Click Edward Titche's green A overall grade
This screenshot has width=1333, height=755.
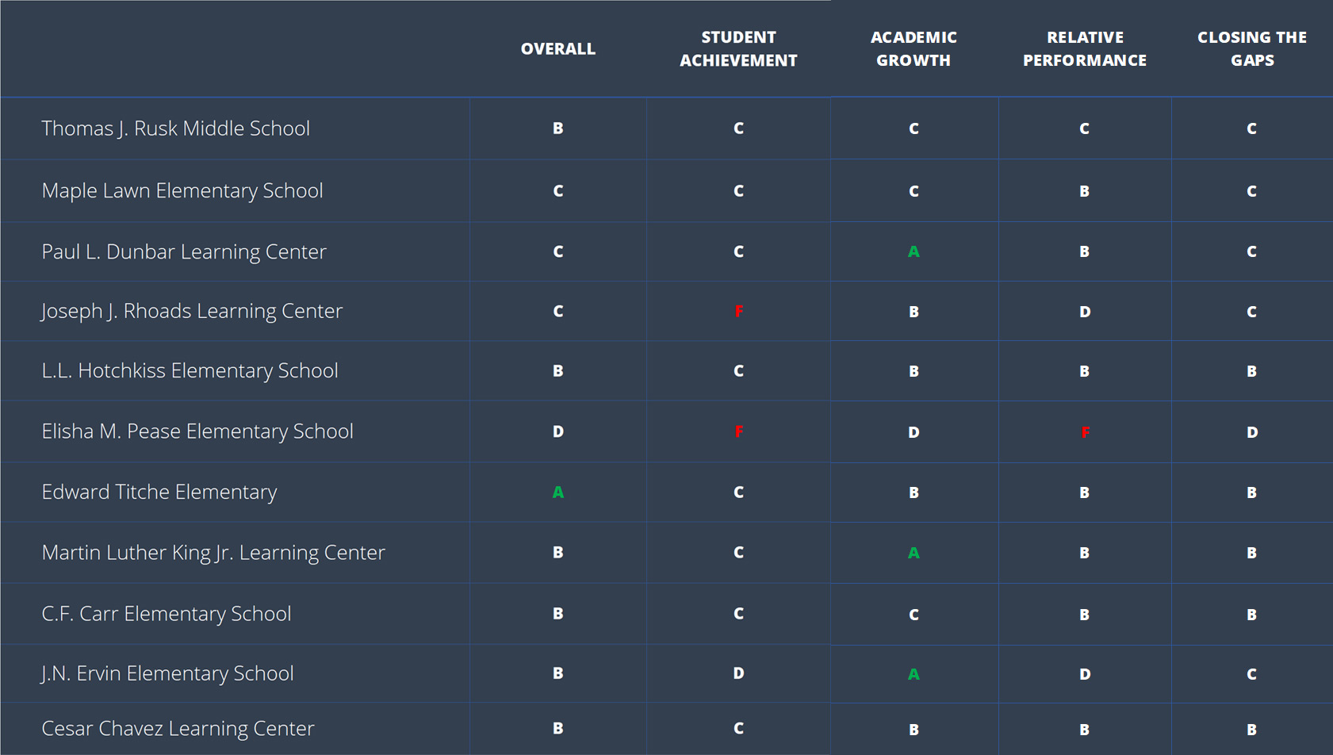coord(558,492)
